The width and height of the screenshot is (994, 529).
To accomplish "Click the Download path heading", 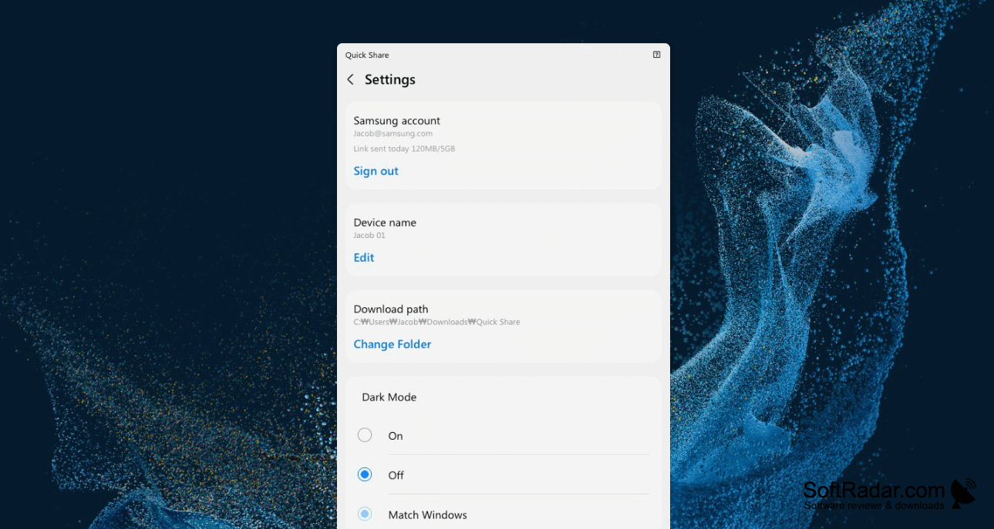I will click(x=390, y=309).
